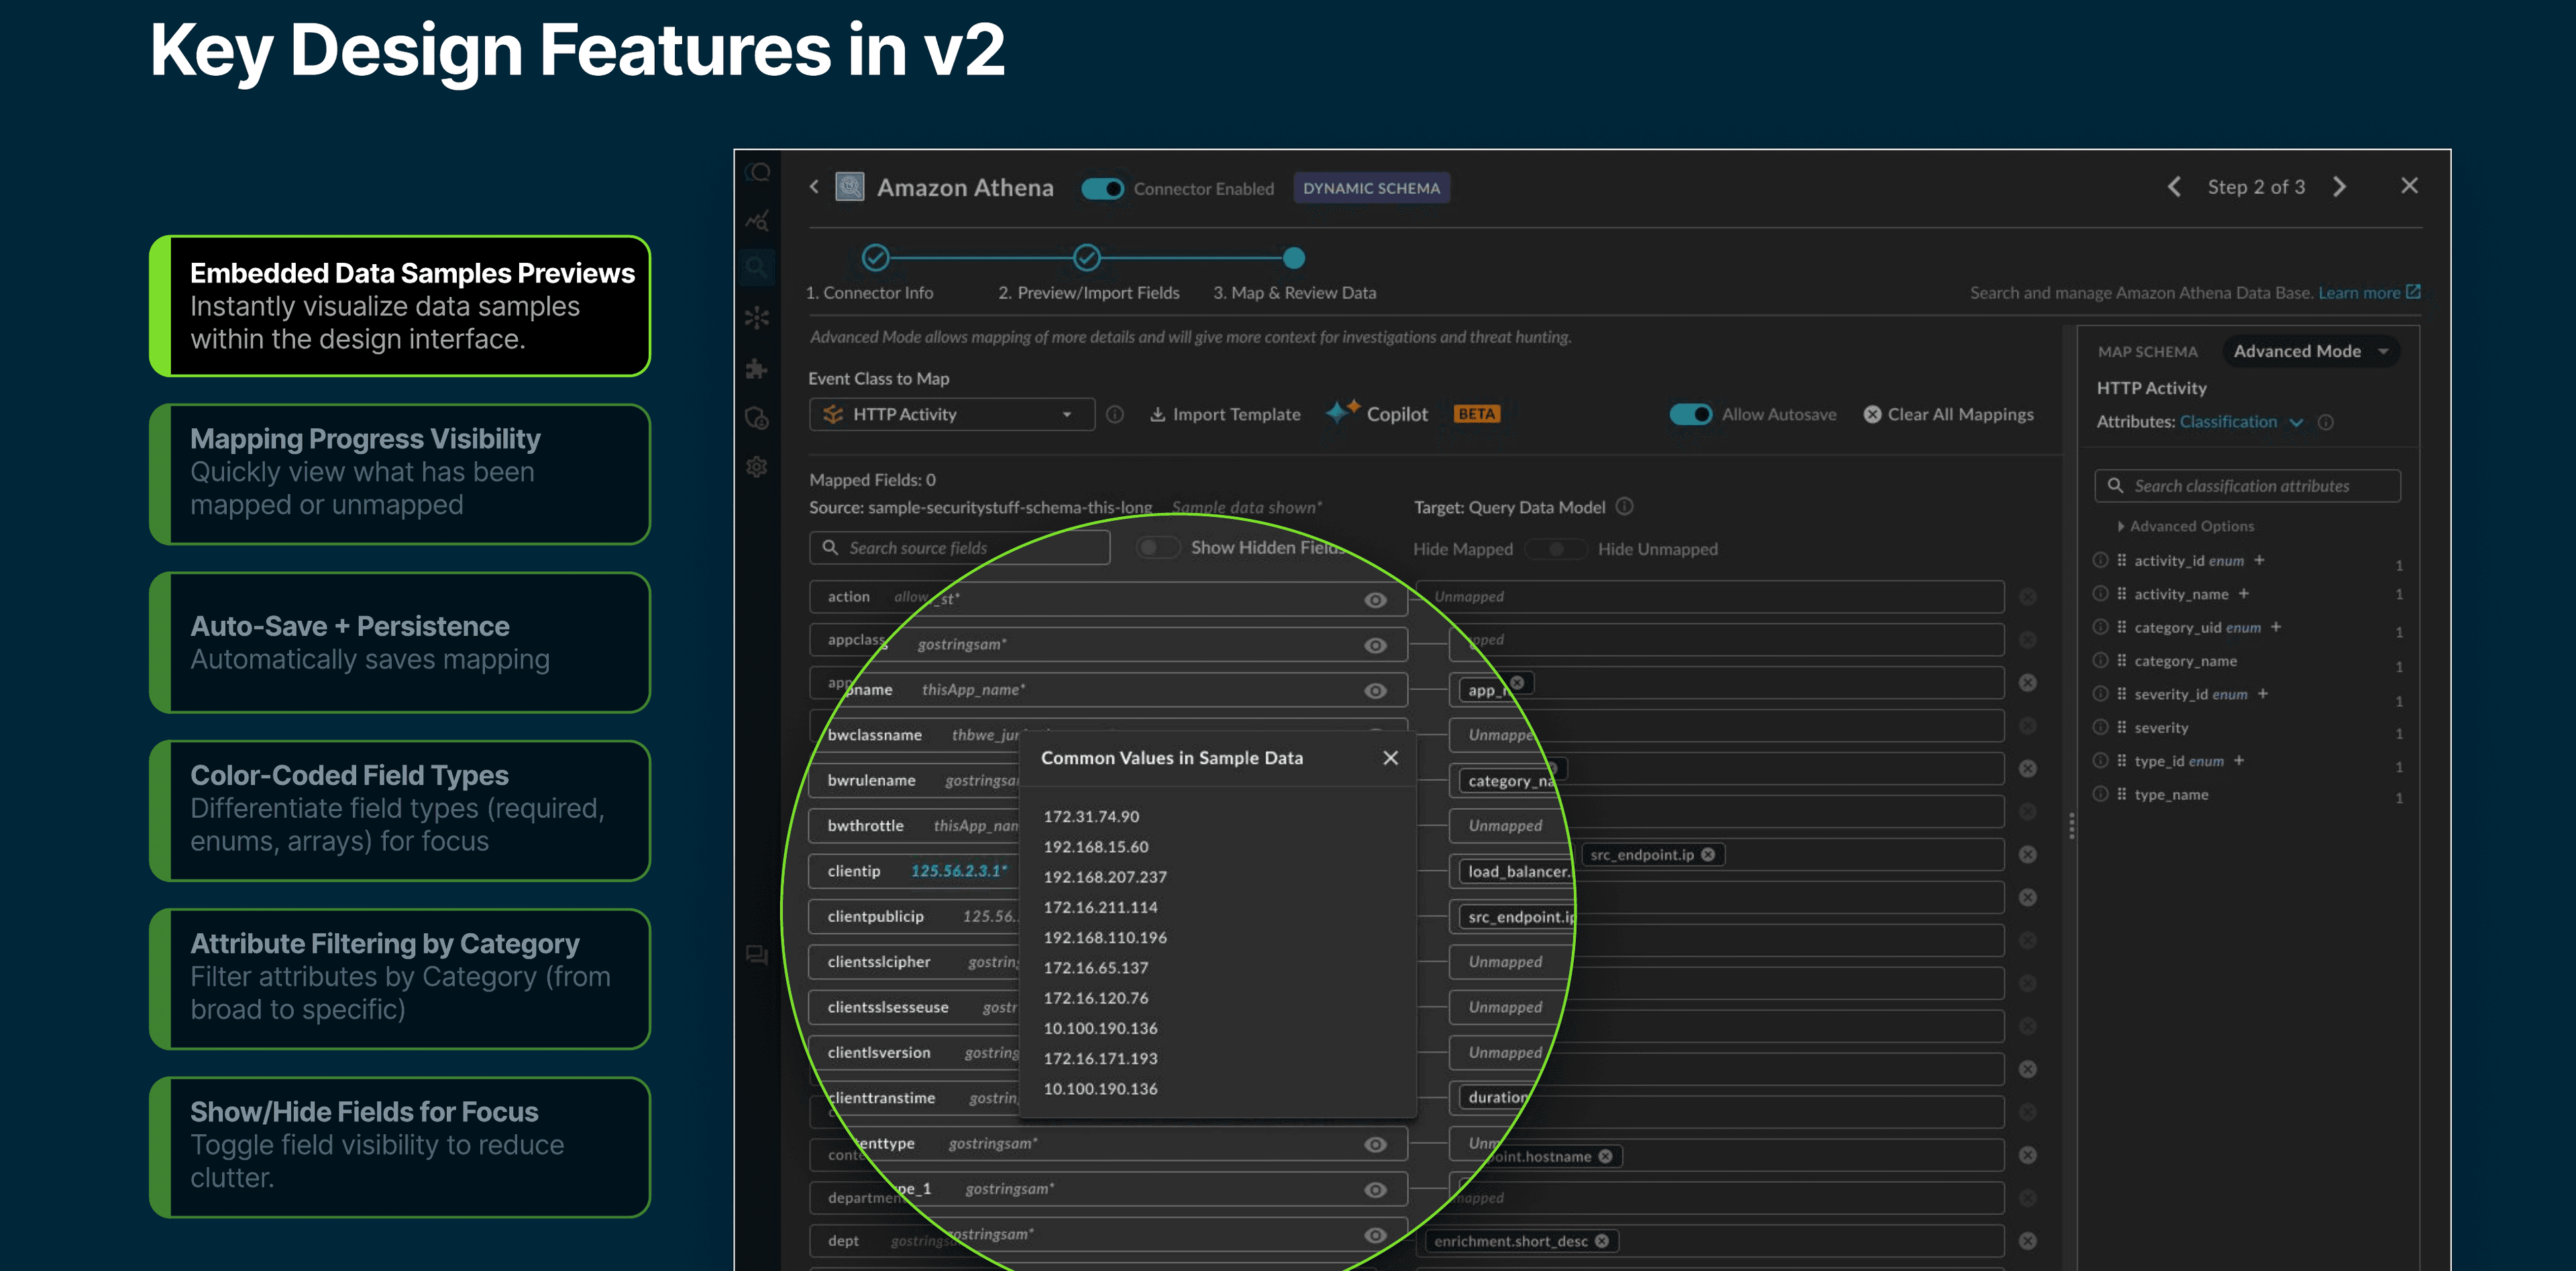
Task: Click the DYNAMIC SCHEMA badge
Action: (1371, 188)
